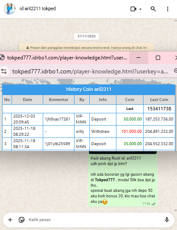The width and height of the screenshot is (177, 230).
Task: Select the comment code 1jh9xas17261
Action: click(x=58, y=119)
